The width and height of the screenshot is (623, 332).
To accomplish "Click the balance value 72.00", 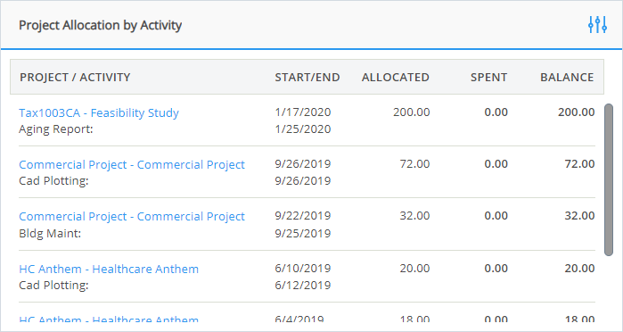I will coord(579,164).
